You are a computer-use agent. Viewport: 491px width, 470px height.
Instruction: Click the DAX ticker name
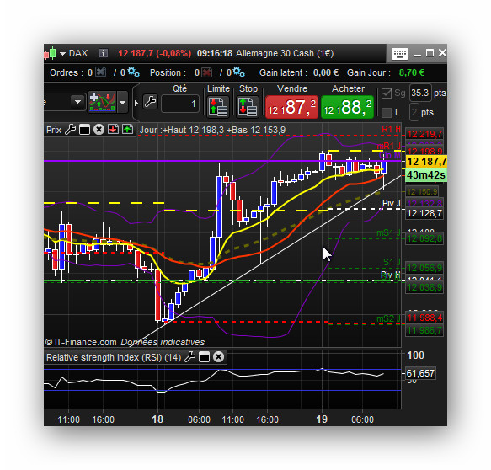(x=78, y=53)
